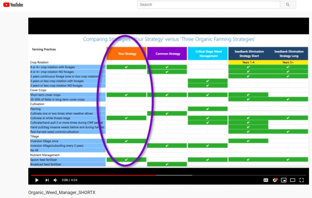Click the 'Seedbank Elimination Strategy Short' header
This screenshot has width=312, height=198.
(249, 54)
